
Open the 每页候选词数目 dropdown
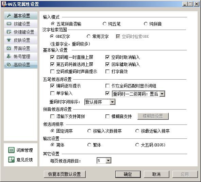(x=108, y=161)
